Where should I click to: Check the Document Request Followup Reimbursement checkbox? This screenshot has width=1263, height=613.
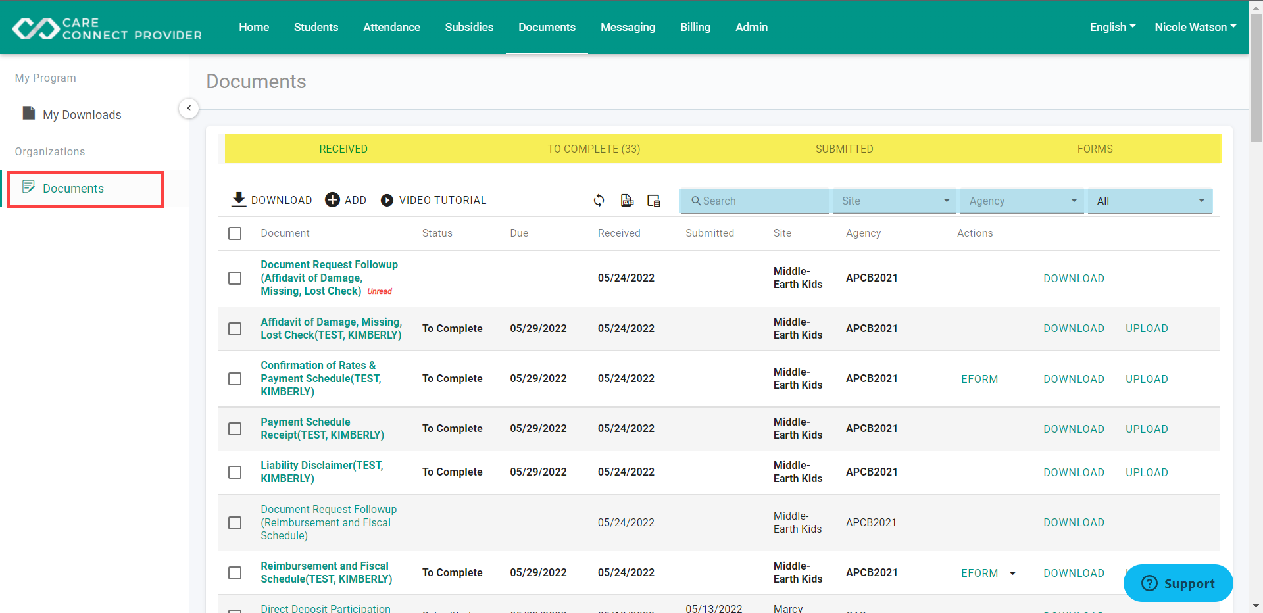(235, 523)
